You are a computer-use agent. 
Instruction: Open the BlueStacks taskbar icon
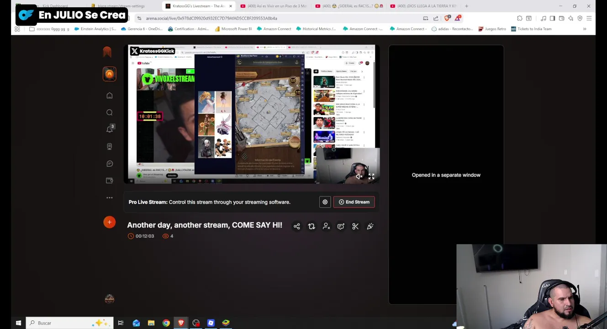226,323
